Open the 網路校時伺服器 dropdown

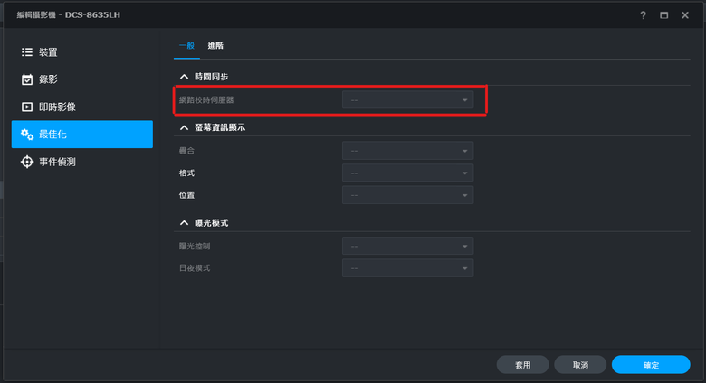pyautogui.click(x=407, y=99)
